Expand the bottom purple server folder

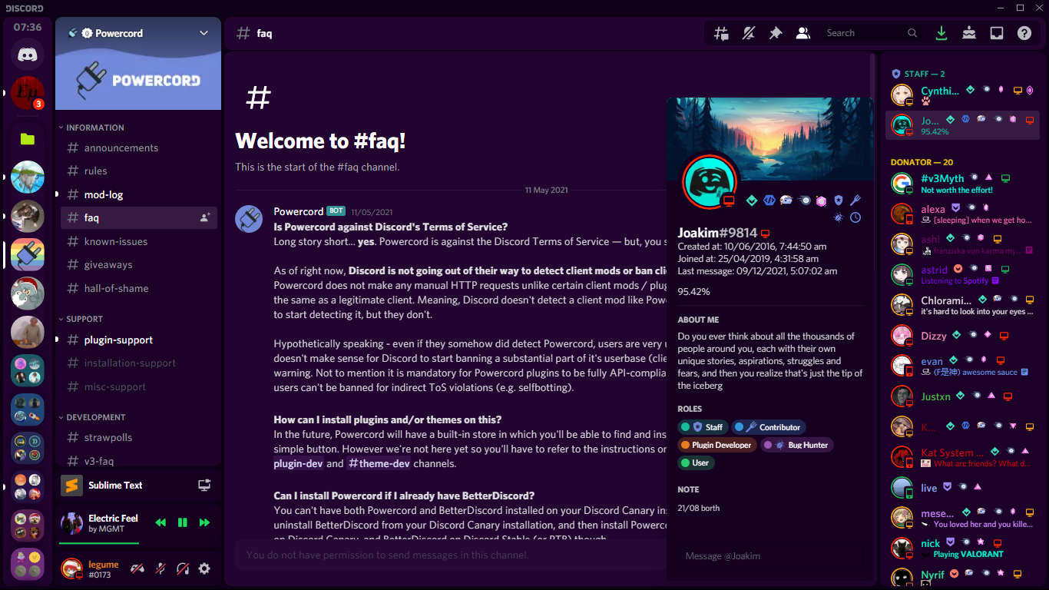tap(28, 565)
